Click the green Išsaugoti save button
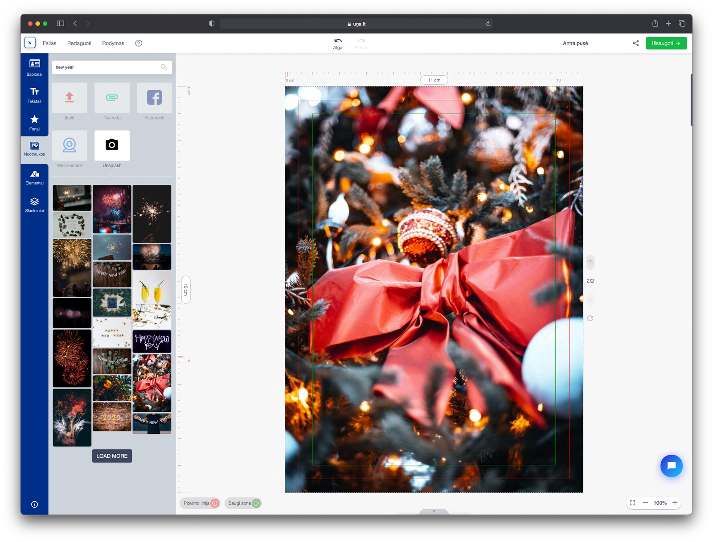713x542 pixels. tap(666, 43)
